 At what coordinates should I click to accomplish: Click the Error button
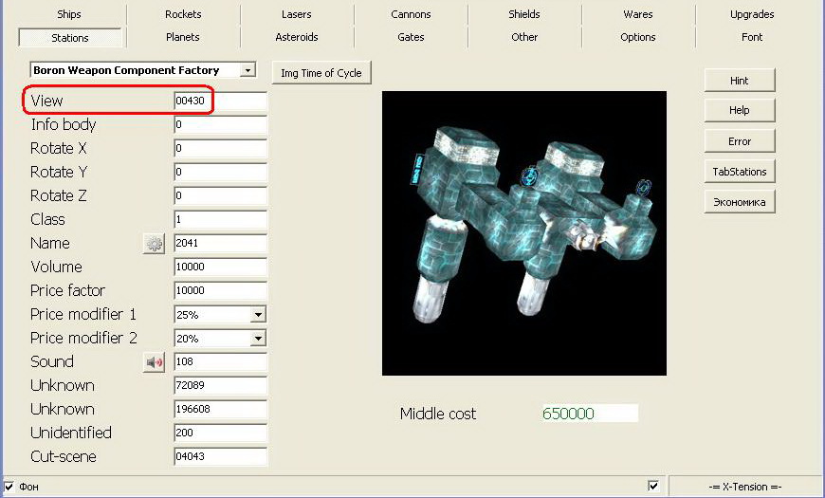click(740, 141)
